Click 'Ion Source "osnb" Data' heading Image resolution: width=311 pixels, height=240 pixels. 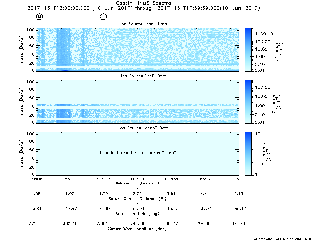pos(144,128)
